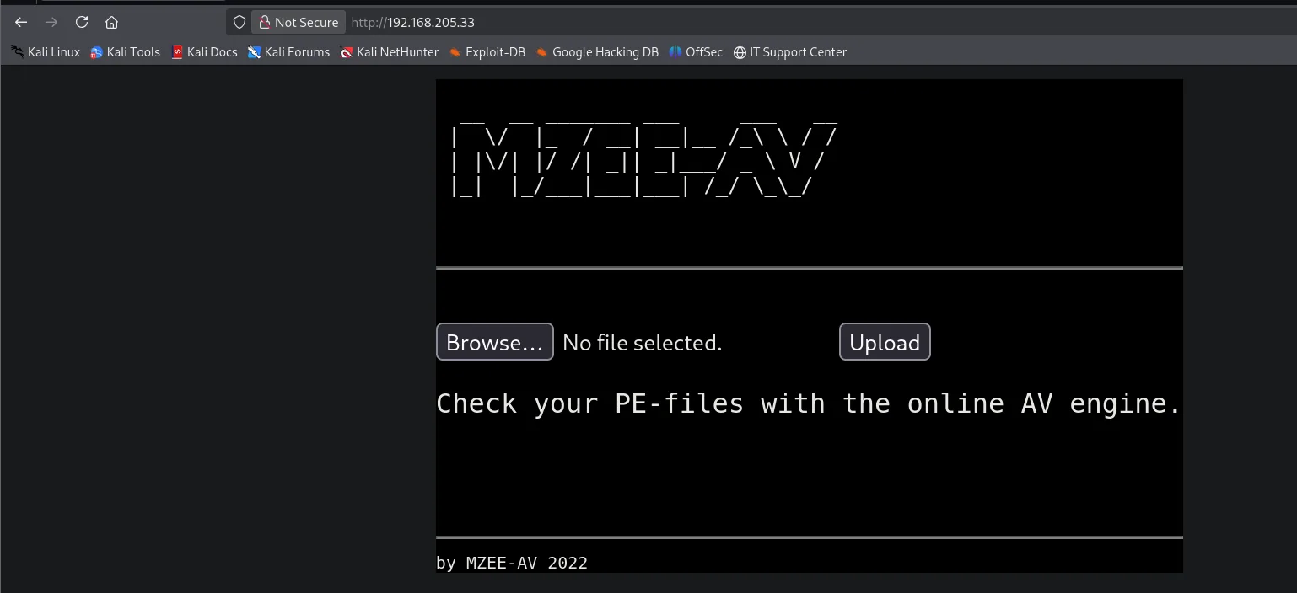Image resolution: width=1297 pixels, height=593 pixels.
Task: Go back to the previous page
Action: (x=21, y=23)
